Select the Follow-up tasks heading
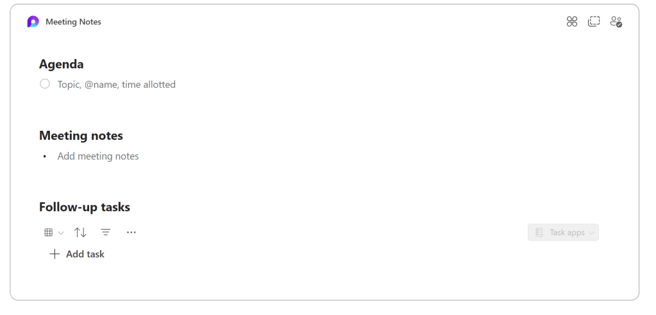Image resolution: width=656 pixels, height=315 pixels. pos(85,207)
